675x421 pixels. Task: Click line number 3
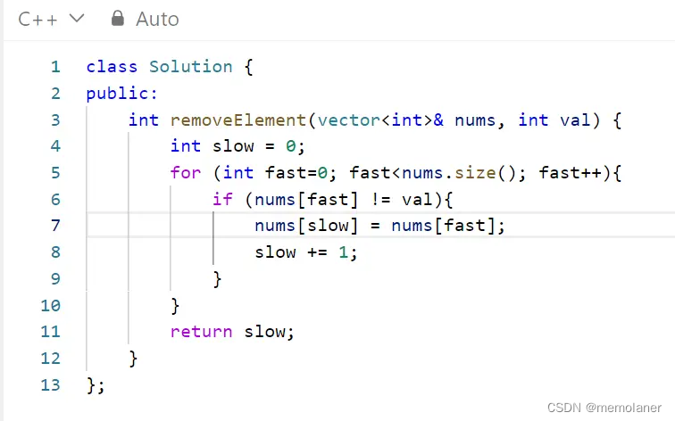click(x=55, y=120)
